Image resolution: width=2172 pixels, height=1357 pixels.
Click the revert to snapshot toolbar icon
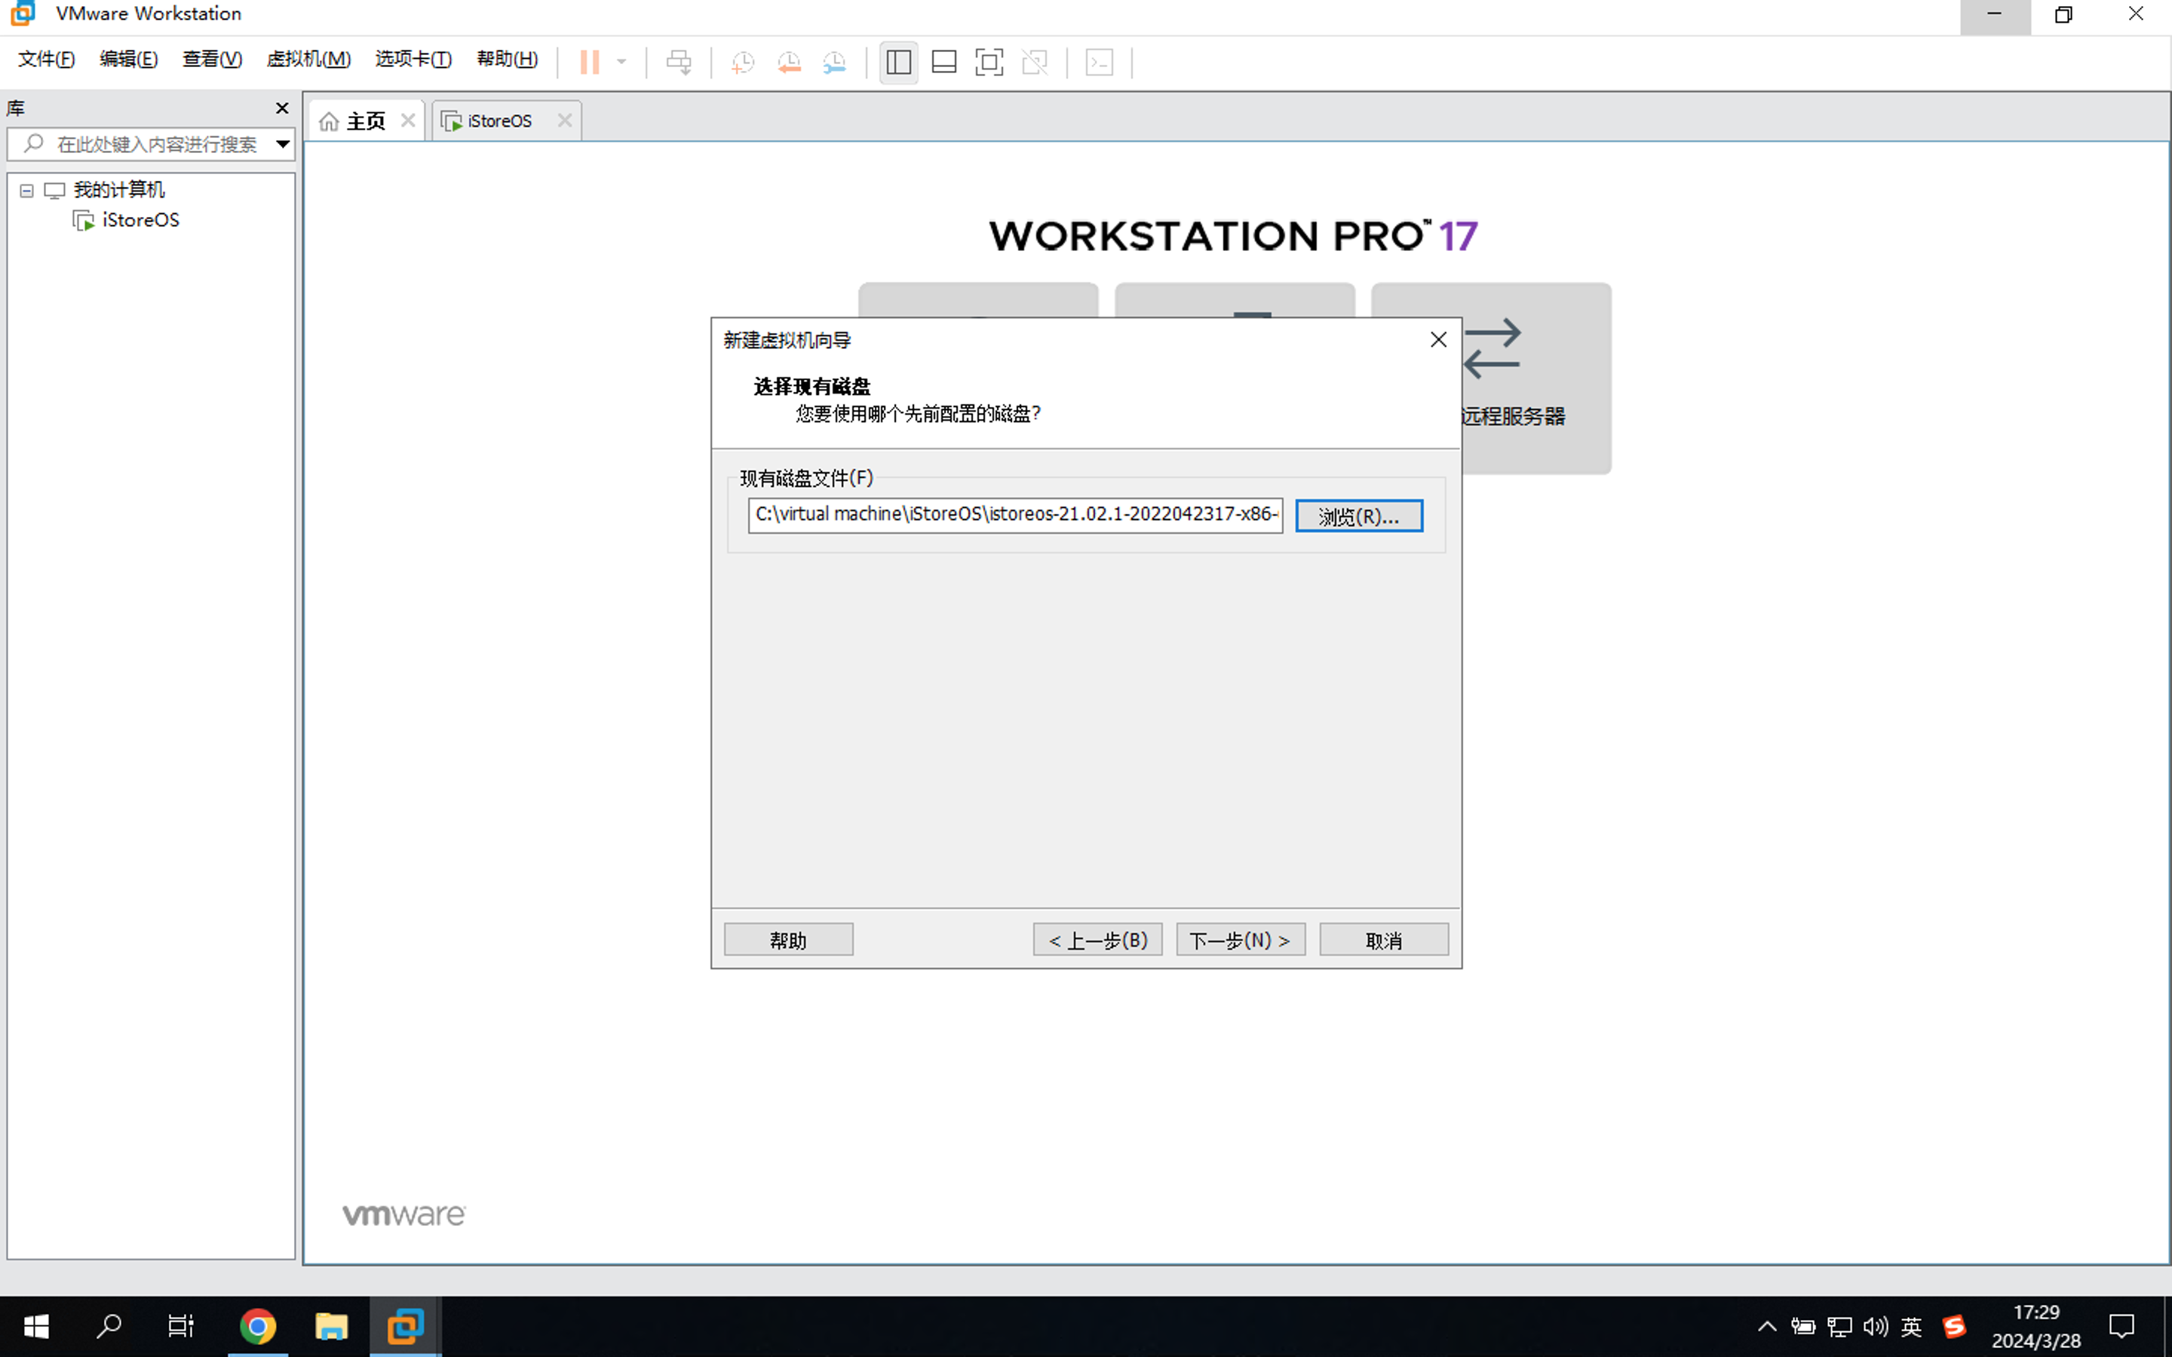coord(788,62)
